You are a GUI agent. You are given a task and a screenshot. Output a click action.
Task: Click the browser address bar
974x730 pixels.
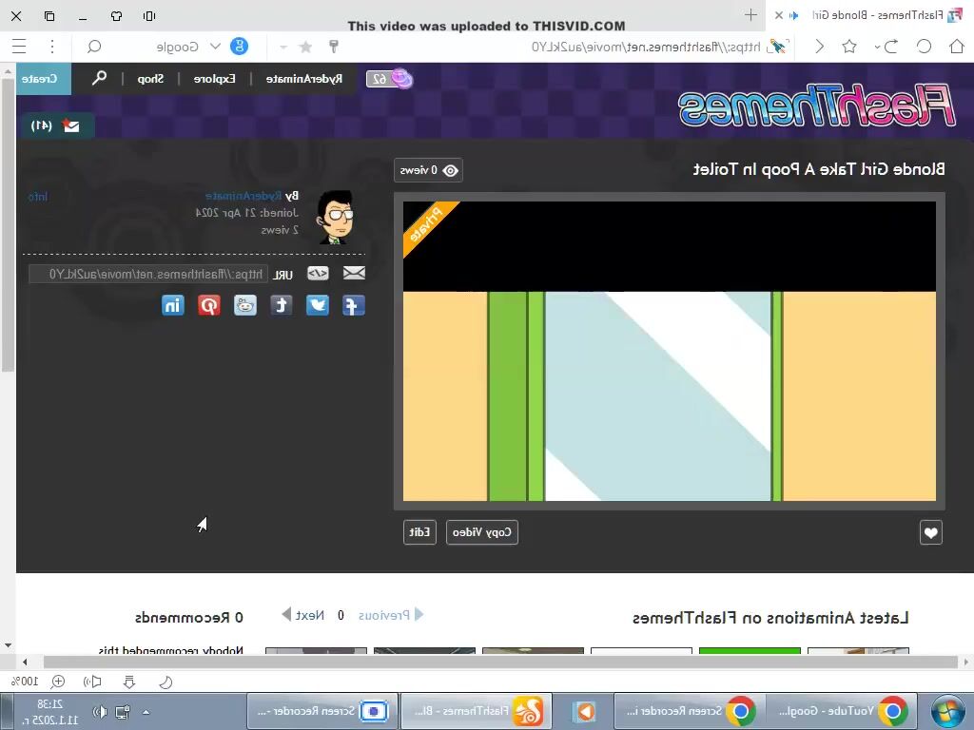coord(646,48)
